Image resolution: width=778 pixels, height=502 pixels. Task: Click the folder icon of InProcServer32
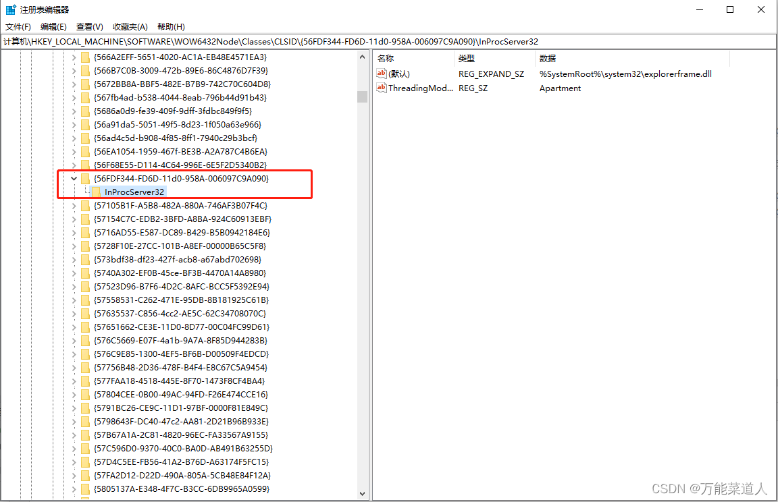[98, 192]
